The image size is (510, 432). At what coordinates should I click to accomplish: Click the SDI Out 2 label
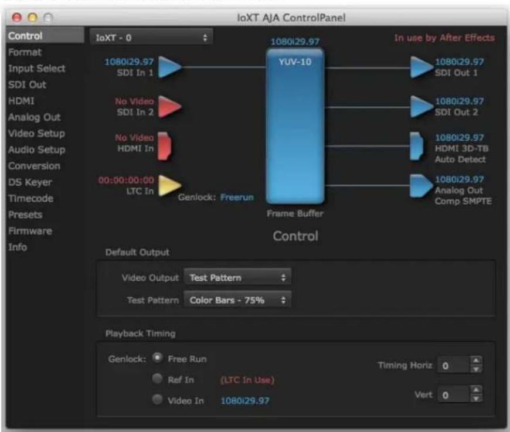pyautogui.click(x=456, y=112)
